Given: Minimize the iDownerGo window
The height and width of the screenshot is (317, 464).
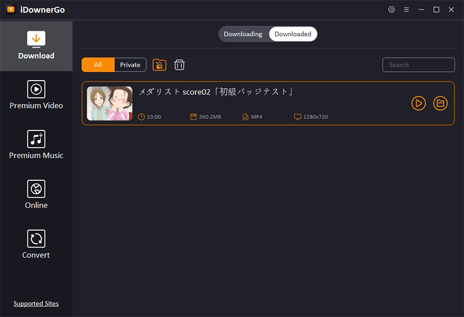Looking at the screenshot, I should [x=422, y=9].
